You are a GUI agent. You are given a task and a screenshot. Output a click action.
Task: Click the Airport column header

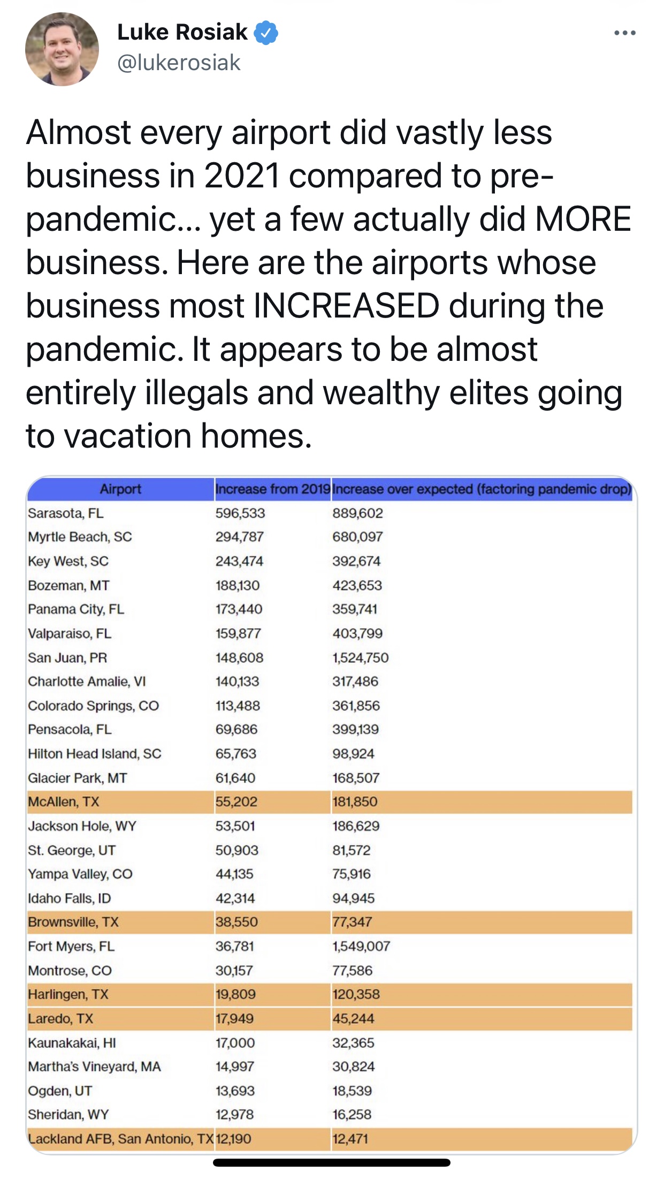click(120, 489)
